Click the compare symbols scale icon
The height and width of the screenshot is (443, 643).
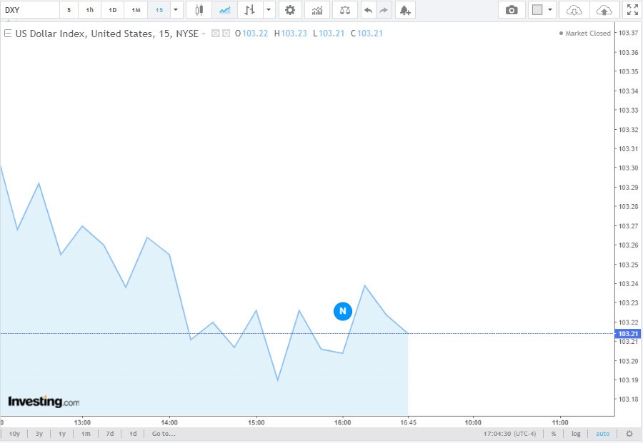(345, 10)
